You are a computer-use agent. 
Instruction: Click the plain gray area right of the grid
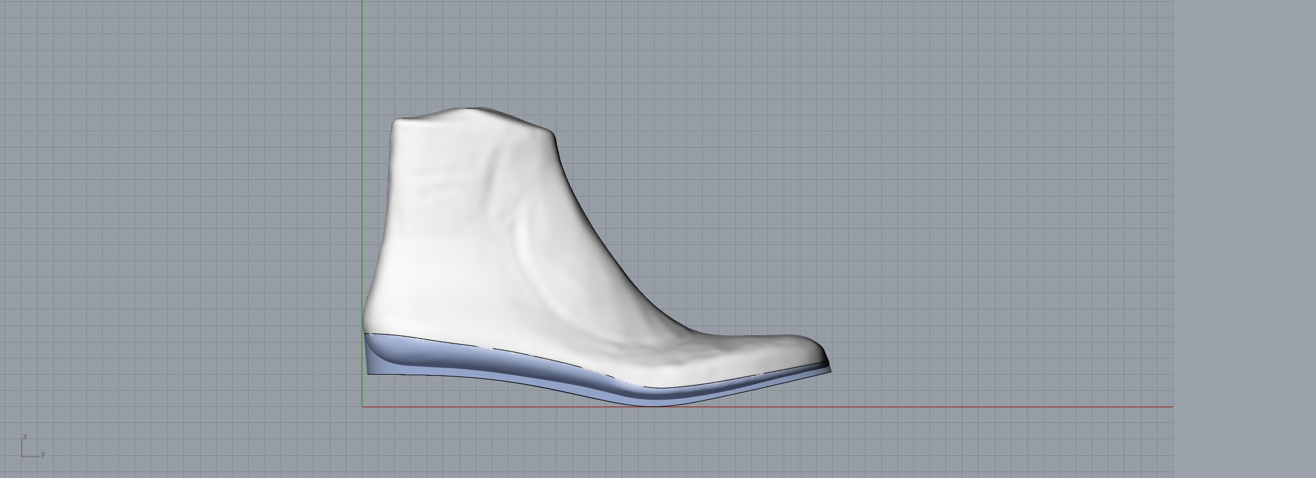click(1244, 239)
